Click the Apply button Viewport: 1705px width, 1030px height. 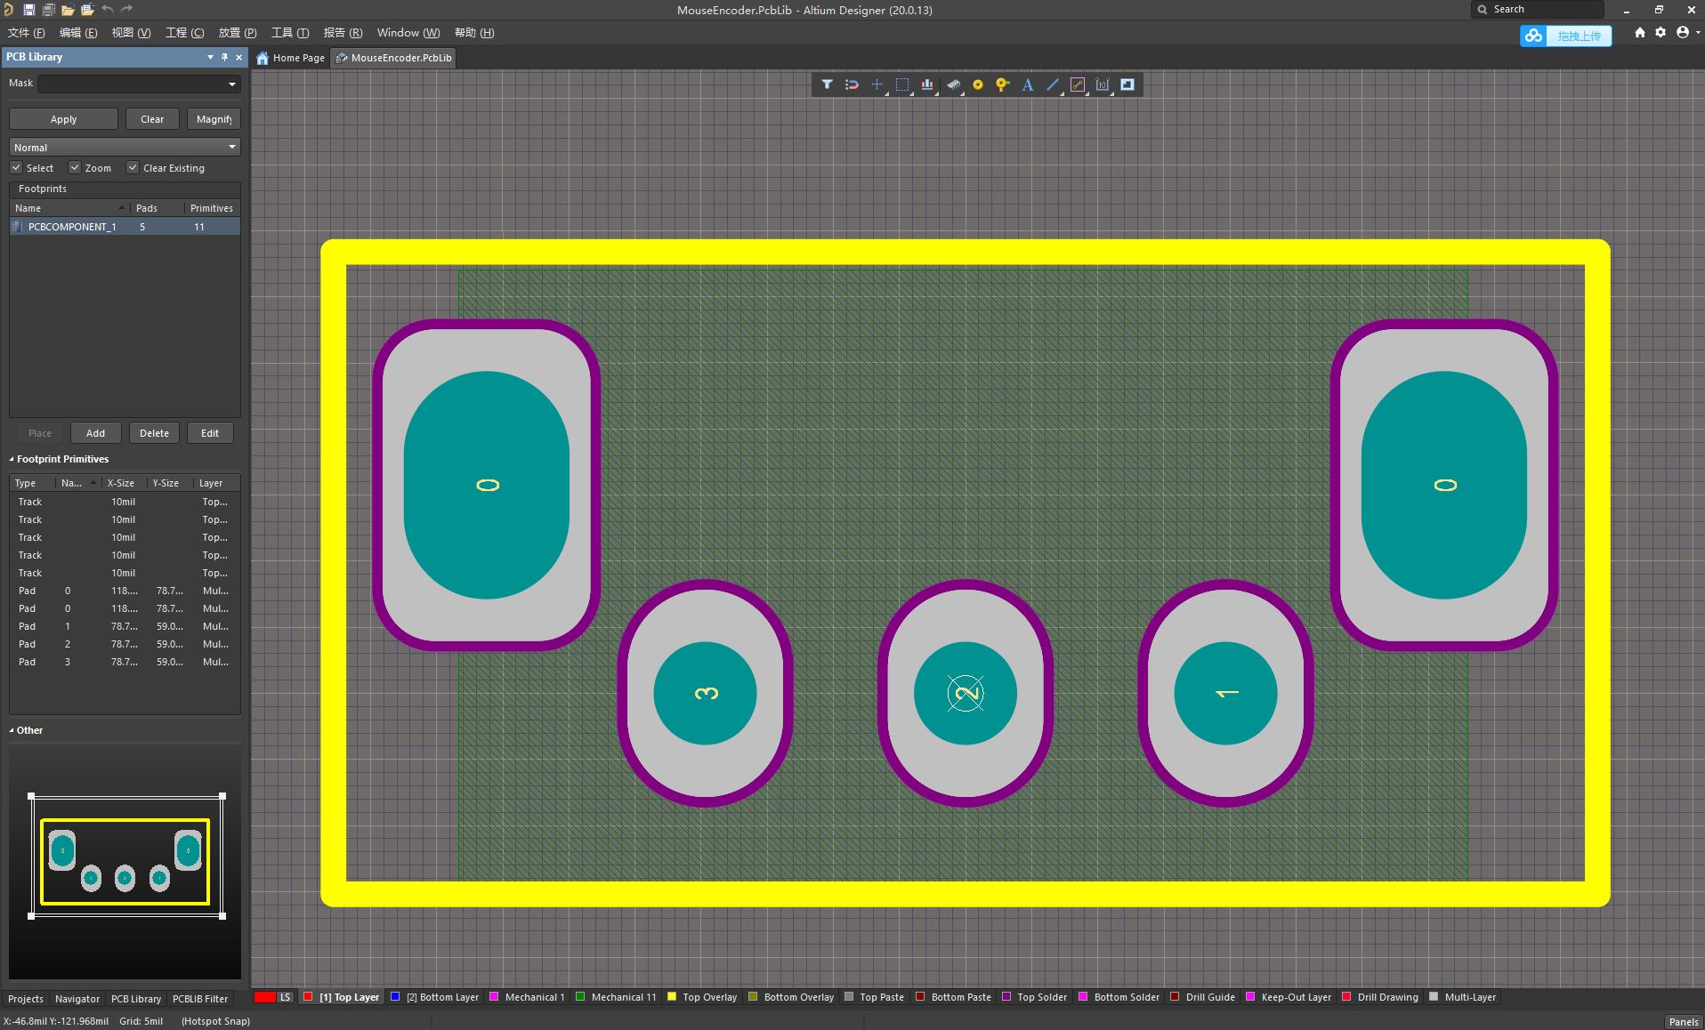point(63,119)
